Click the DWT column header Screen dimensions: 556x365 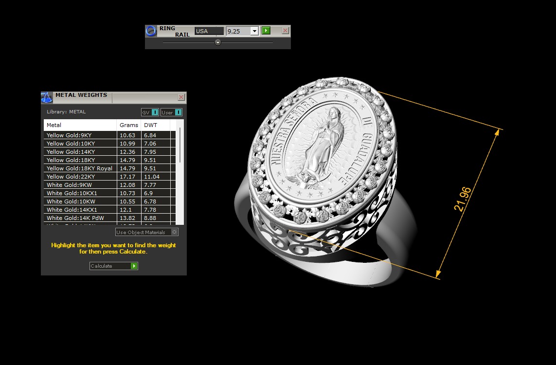click(155, 125)
